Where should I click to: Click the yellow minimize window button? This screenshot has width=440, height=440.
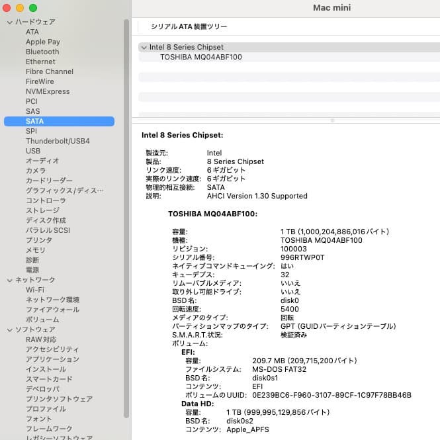point(20,8)
